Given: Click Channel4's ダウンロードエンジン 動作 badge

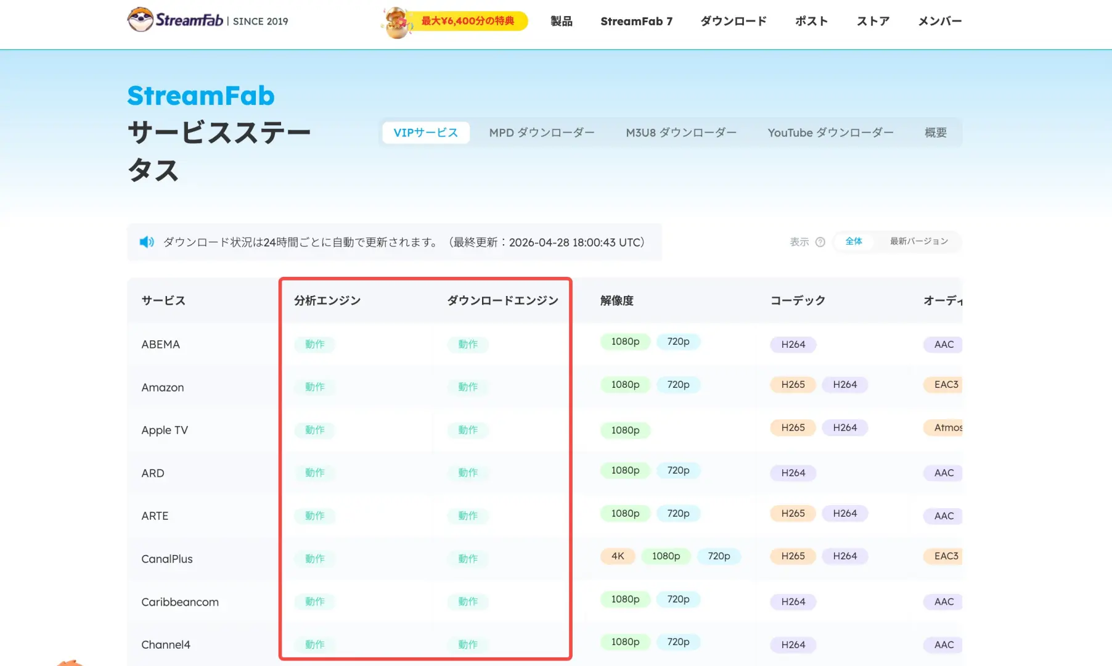Looking at the screenshot, I should 468,644.
